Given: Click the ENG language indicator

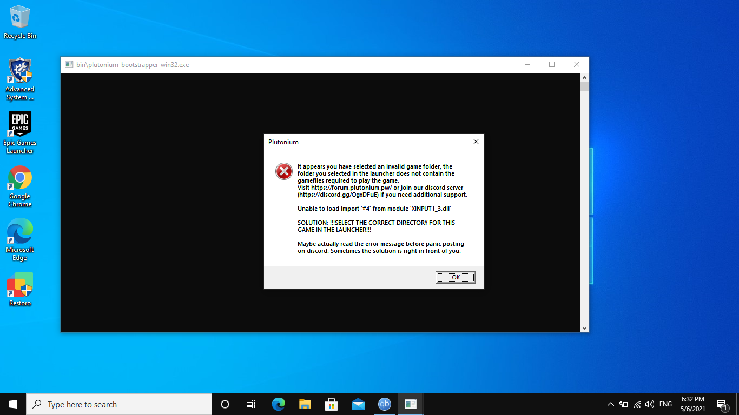Looking at the screenshot, I should click(666, 404).
